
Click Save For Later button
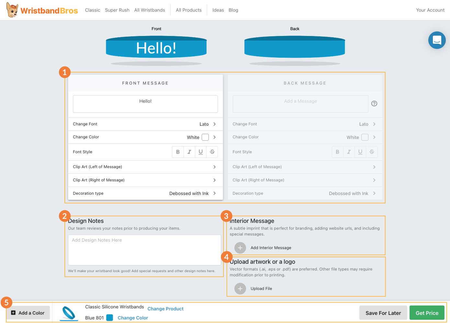click(x=383, y=313)
